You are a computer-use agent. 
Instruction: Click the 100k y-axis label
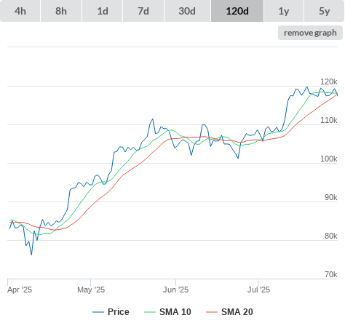point(329,159)
